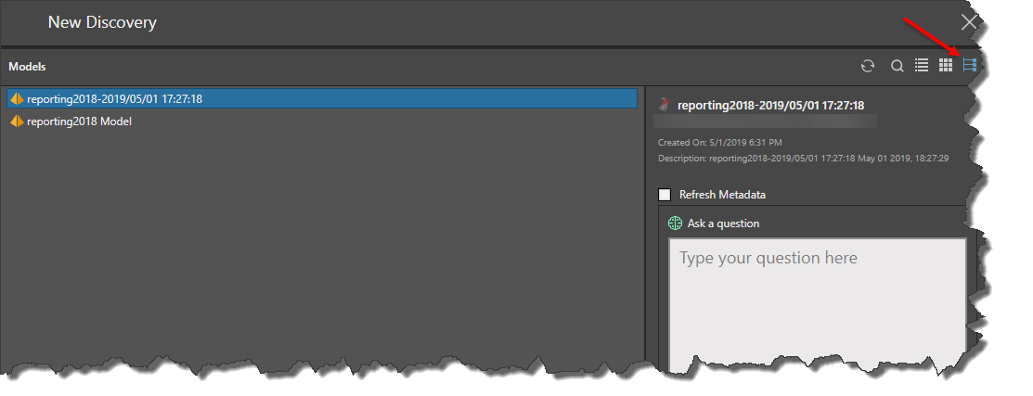The image size is (1033, 396).
Task: Click the Models panel header
Action: 27,67
